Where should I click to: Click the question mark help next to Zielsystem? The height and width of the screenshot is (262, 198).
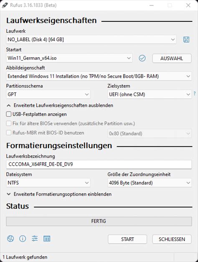pyautogui.click(x=195, y=94)
